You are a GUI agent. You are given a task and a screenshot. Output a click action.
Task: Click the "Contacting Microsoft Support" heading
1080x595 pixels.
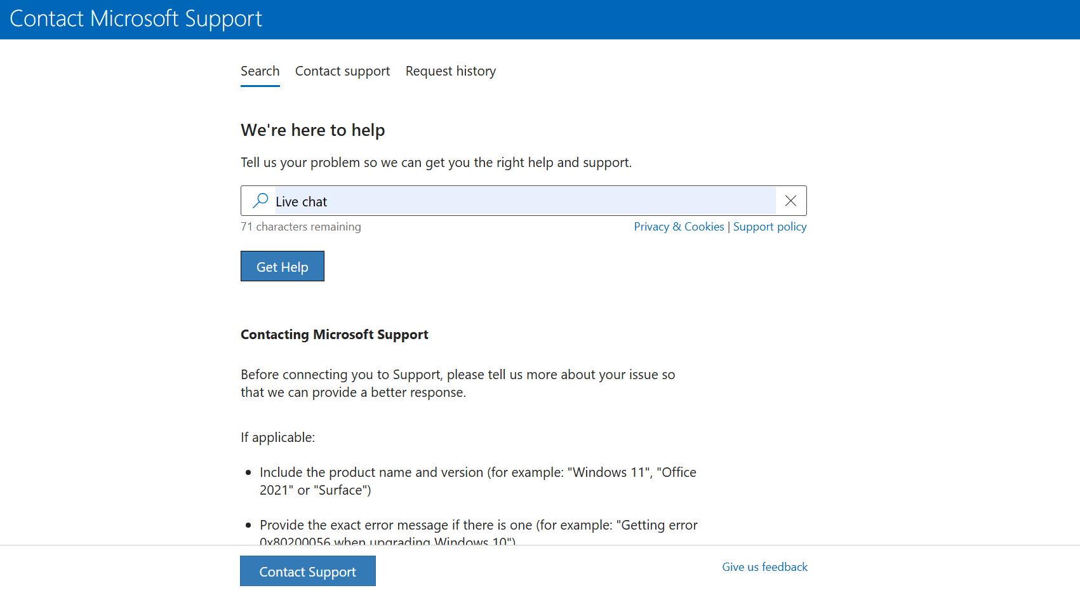(335, 335)
